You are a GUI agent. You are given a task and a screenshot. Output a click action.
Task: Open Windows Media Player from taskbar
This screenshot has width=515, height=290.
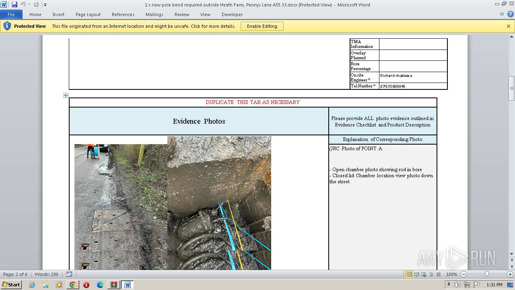click(x=59, y=285)
